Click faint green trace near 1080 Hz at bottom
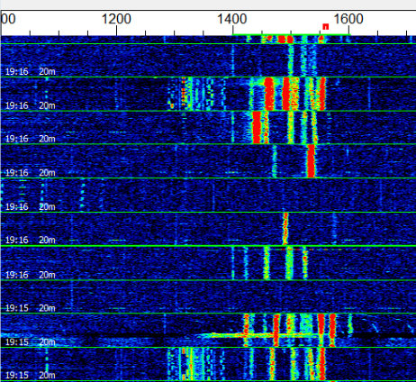 (47, 364)
